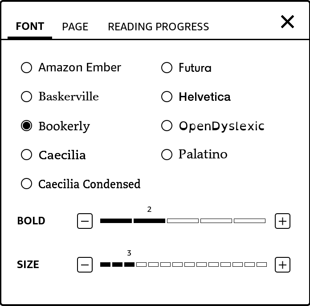
Task: Decrease font size with minus button
Action: coord(85,265)
